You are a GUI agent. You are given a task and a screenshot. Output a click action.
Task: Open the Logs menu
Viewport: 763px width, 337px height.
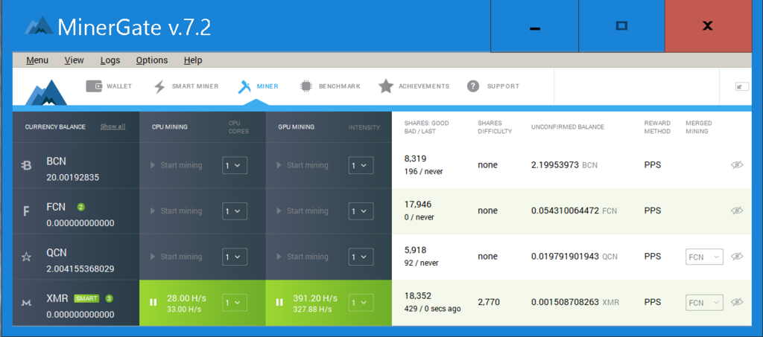[x=110, y=60]
